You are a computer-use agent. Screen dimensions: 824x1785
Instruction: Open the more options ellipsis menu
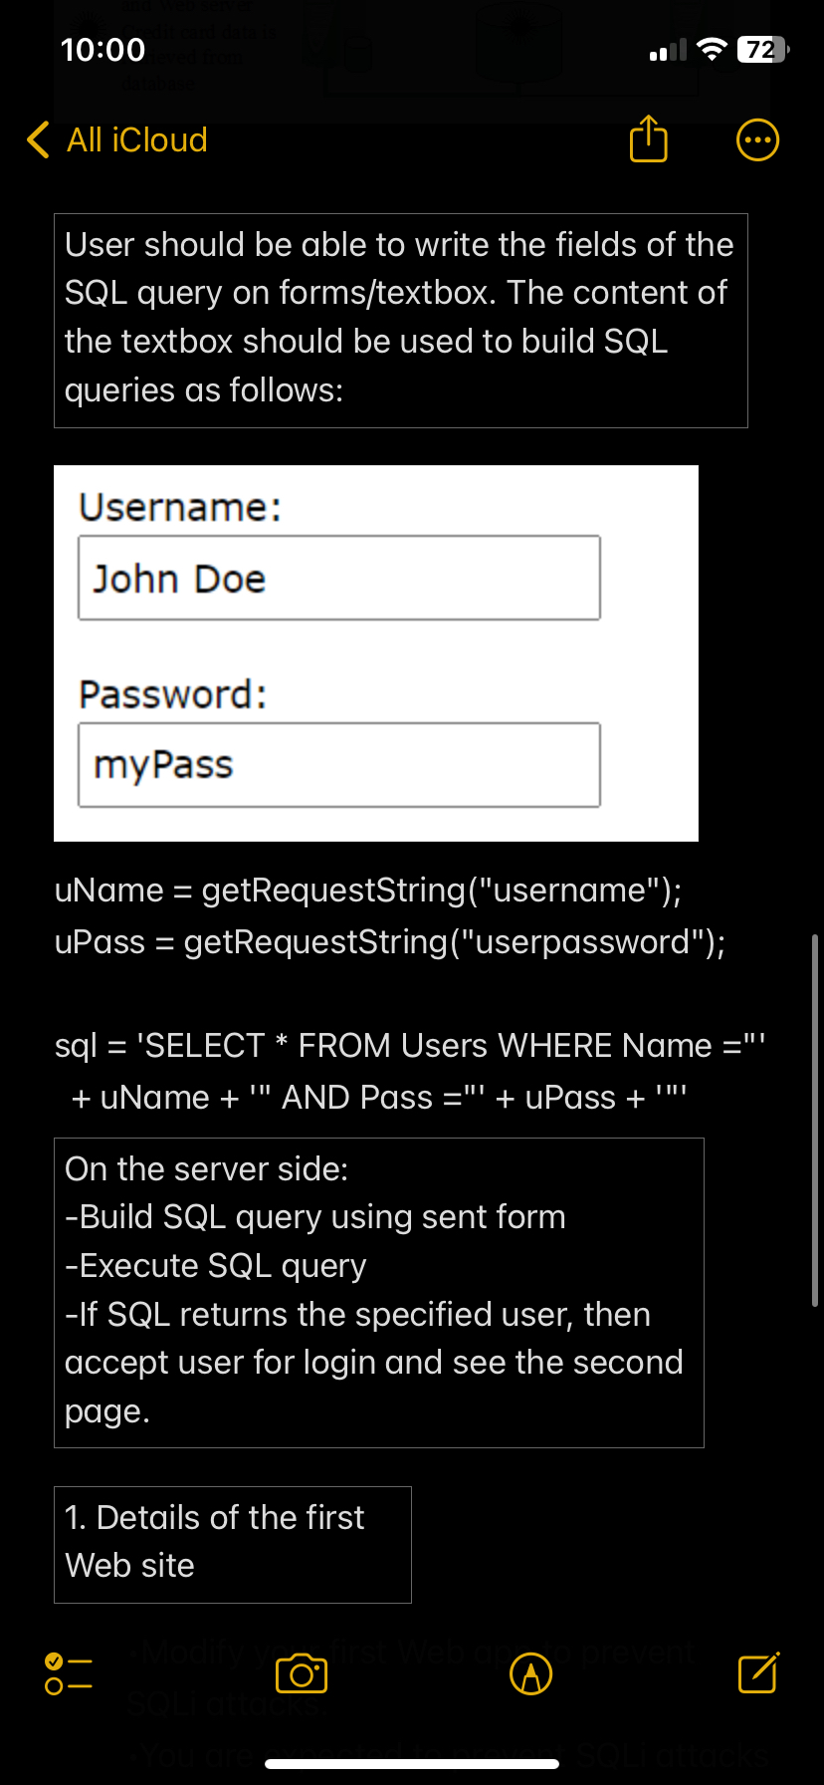tap(757, 139)
